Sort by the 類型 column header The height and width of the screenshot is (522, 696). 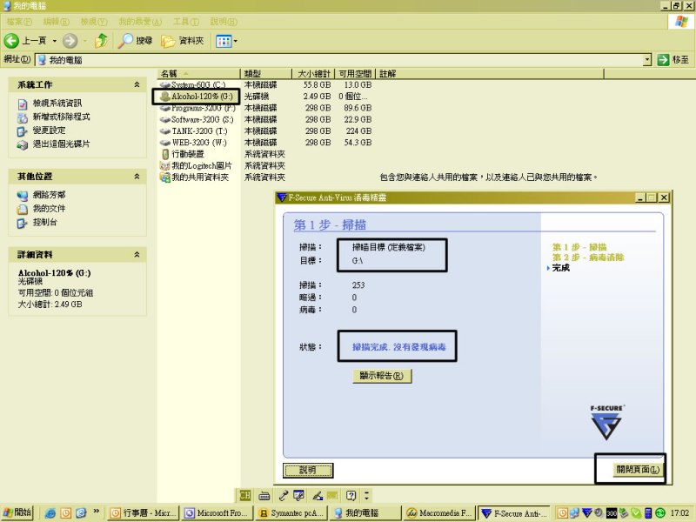[266, 74]
